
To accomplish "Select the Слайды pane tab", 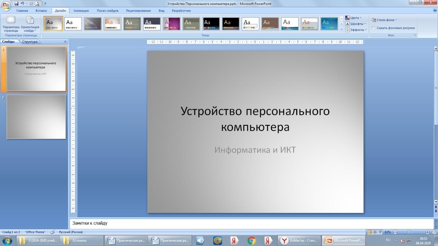I will pyautogui.click(x=8, y=42).
